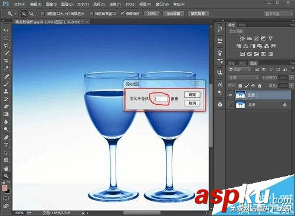
Task: Show the Background layer visibility box
Action: (230, 105)
